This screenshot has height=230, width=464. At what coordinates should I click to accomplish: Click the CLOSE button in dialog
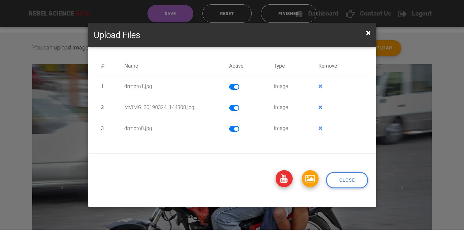(347, 180)
